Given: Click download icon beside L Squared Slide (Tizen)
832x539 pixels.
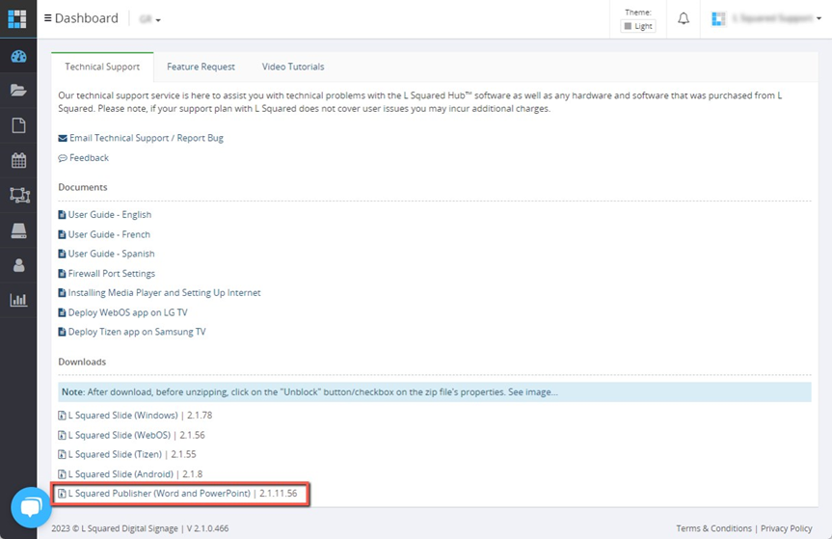Looking at the screenshot, I should coord(62,455).
